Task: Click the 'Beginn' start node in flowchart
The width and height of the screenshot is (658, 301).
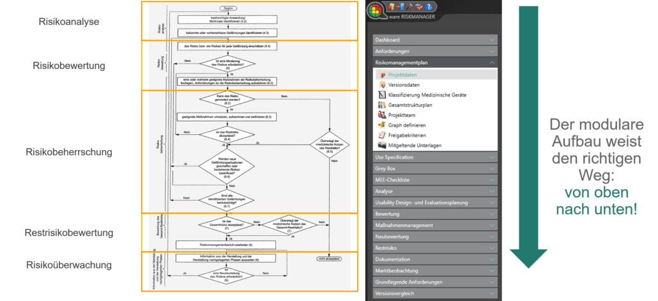Action: (x=228, y=8)
